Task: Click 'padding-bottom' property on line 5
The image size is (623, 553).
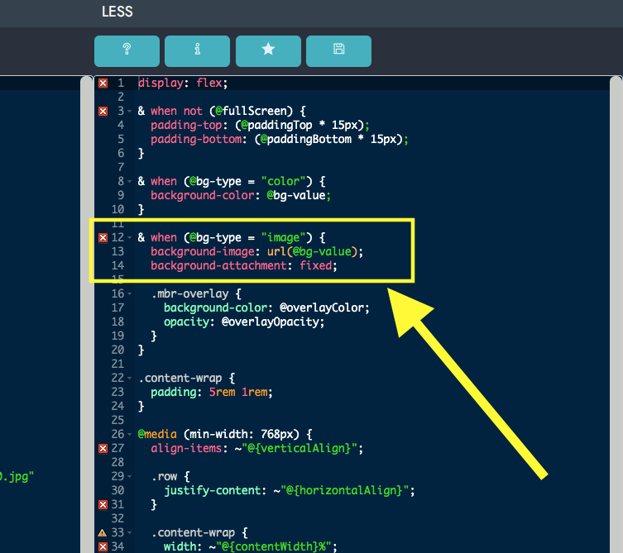Action: point(196,139)
